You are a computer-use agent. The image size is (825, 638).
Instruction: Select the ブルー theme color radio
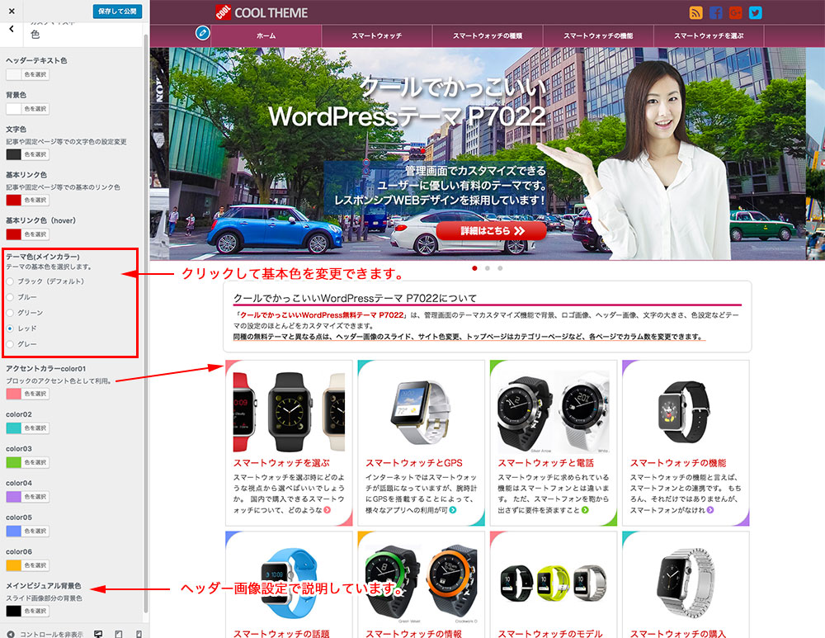tap(10, 297)
